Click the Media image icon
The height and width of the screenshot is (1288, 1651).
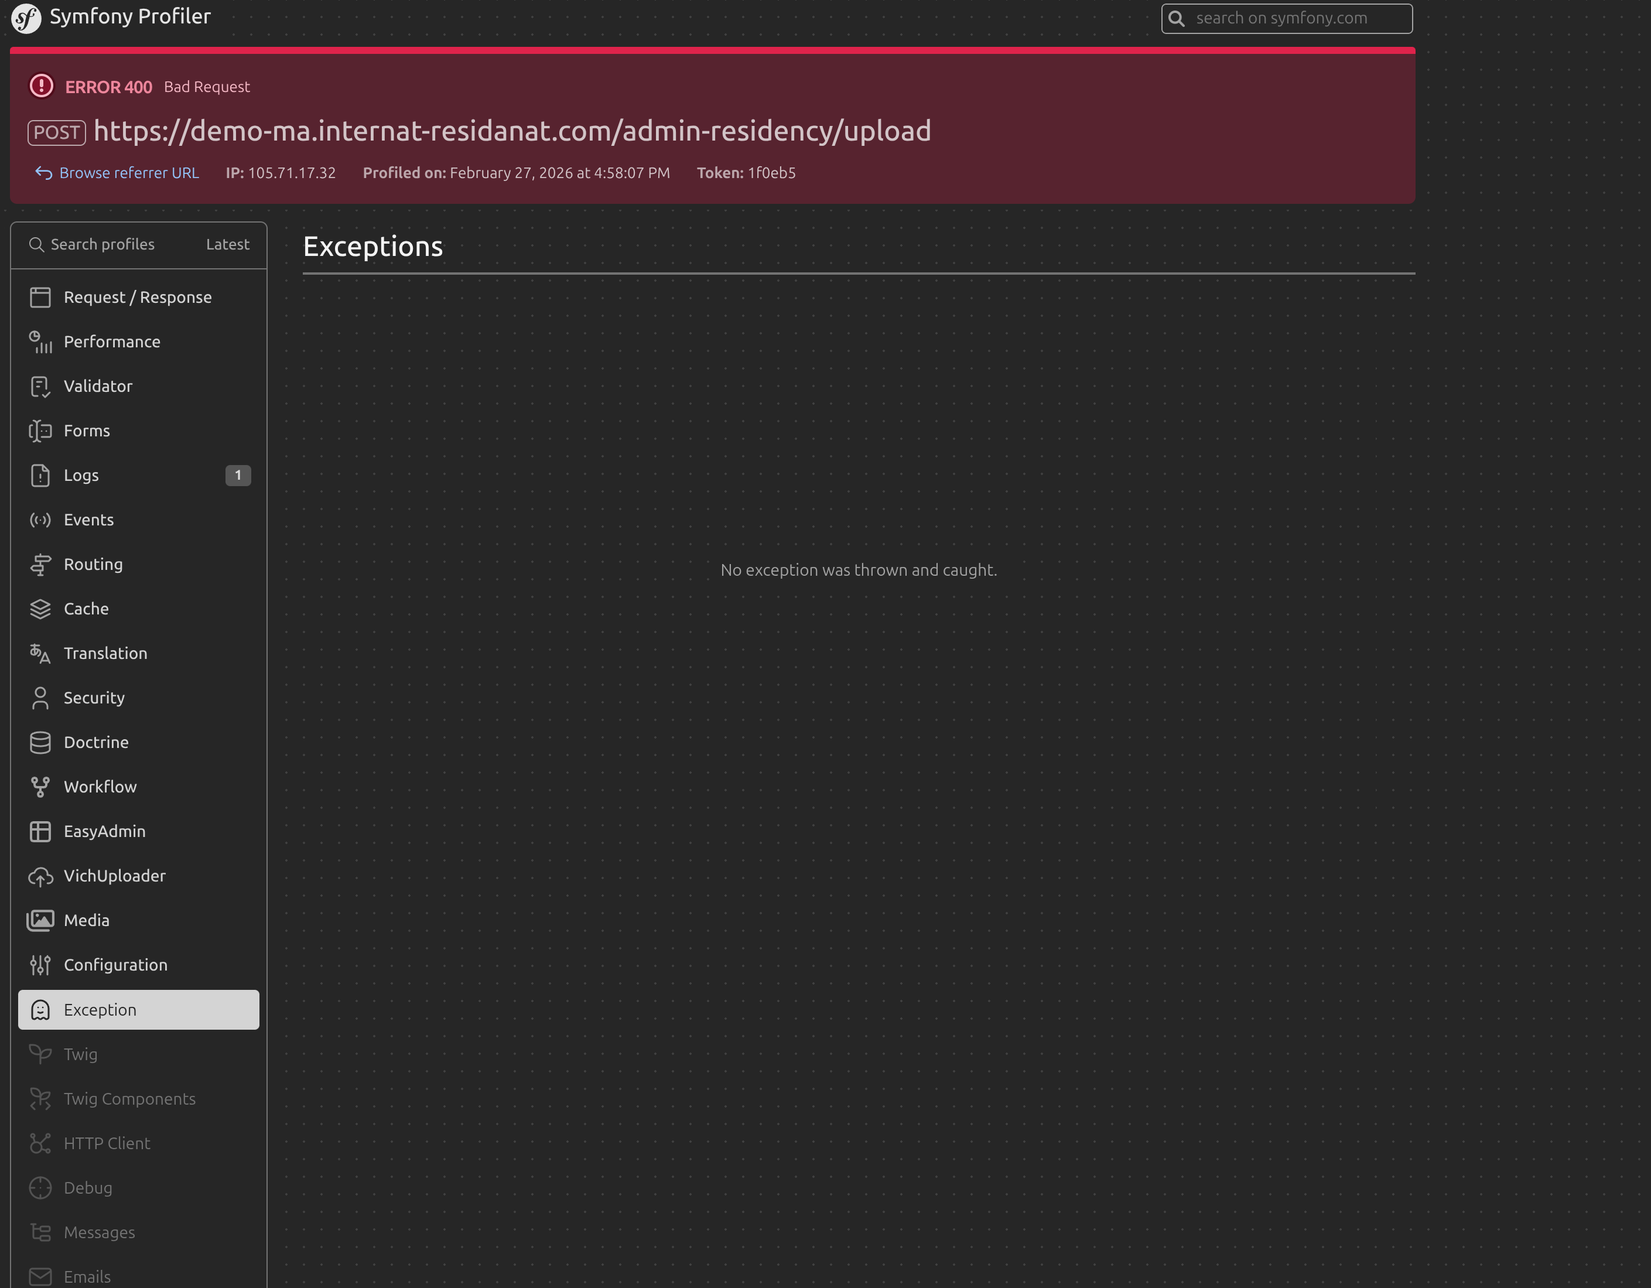[40, 920]
